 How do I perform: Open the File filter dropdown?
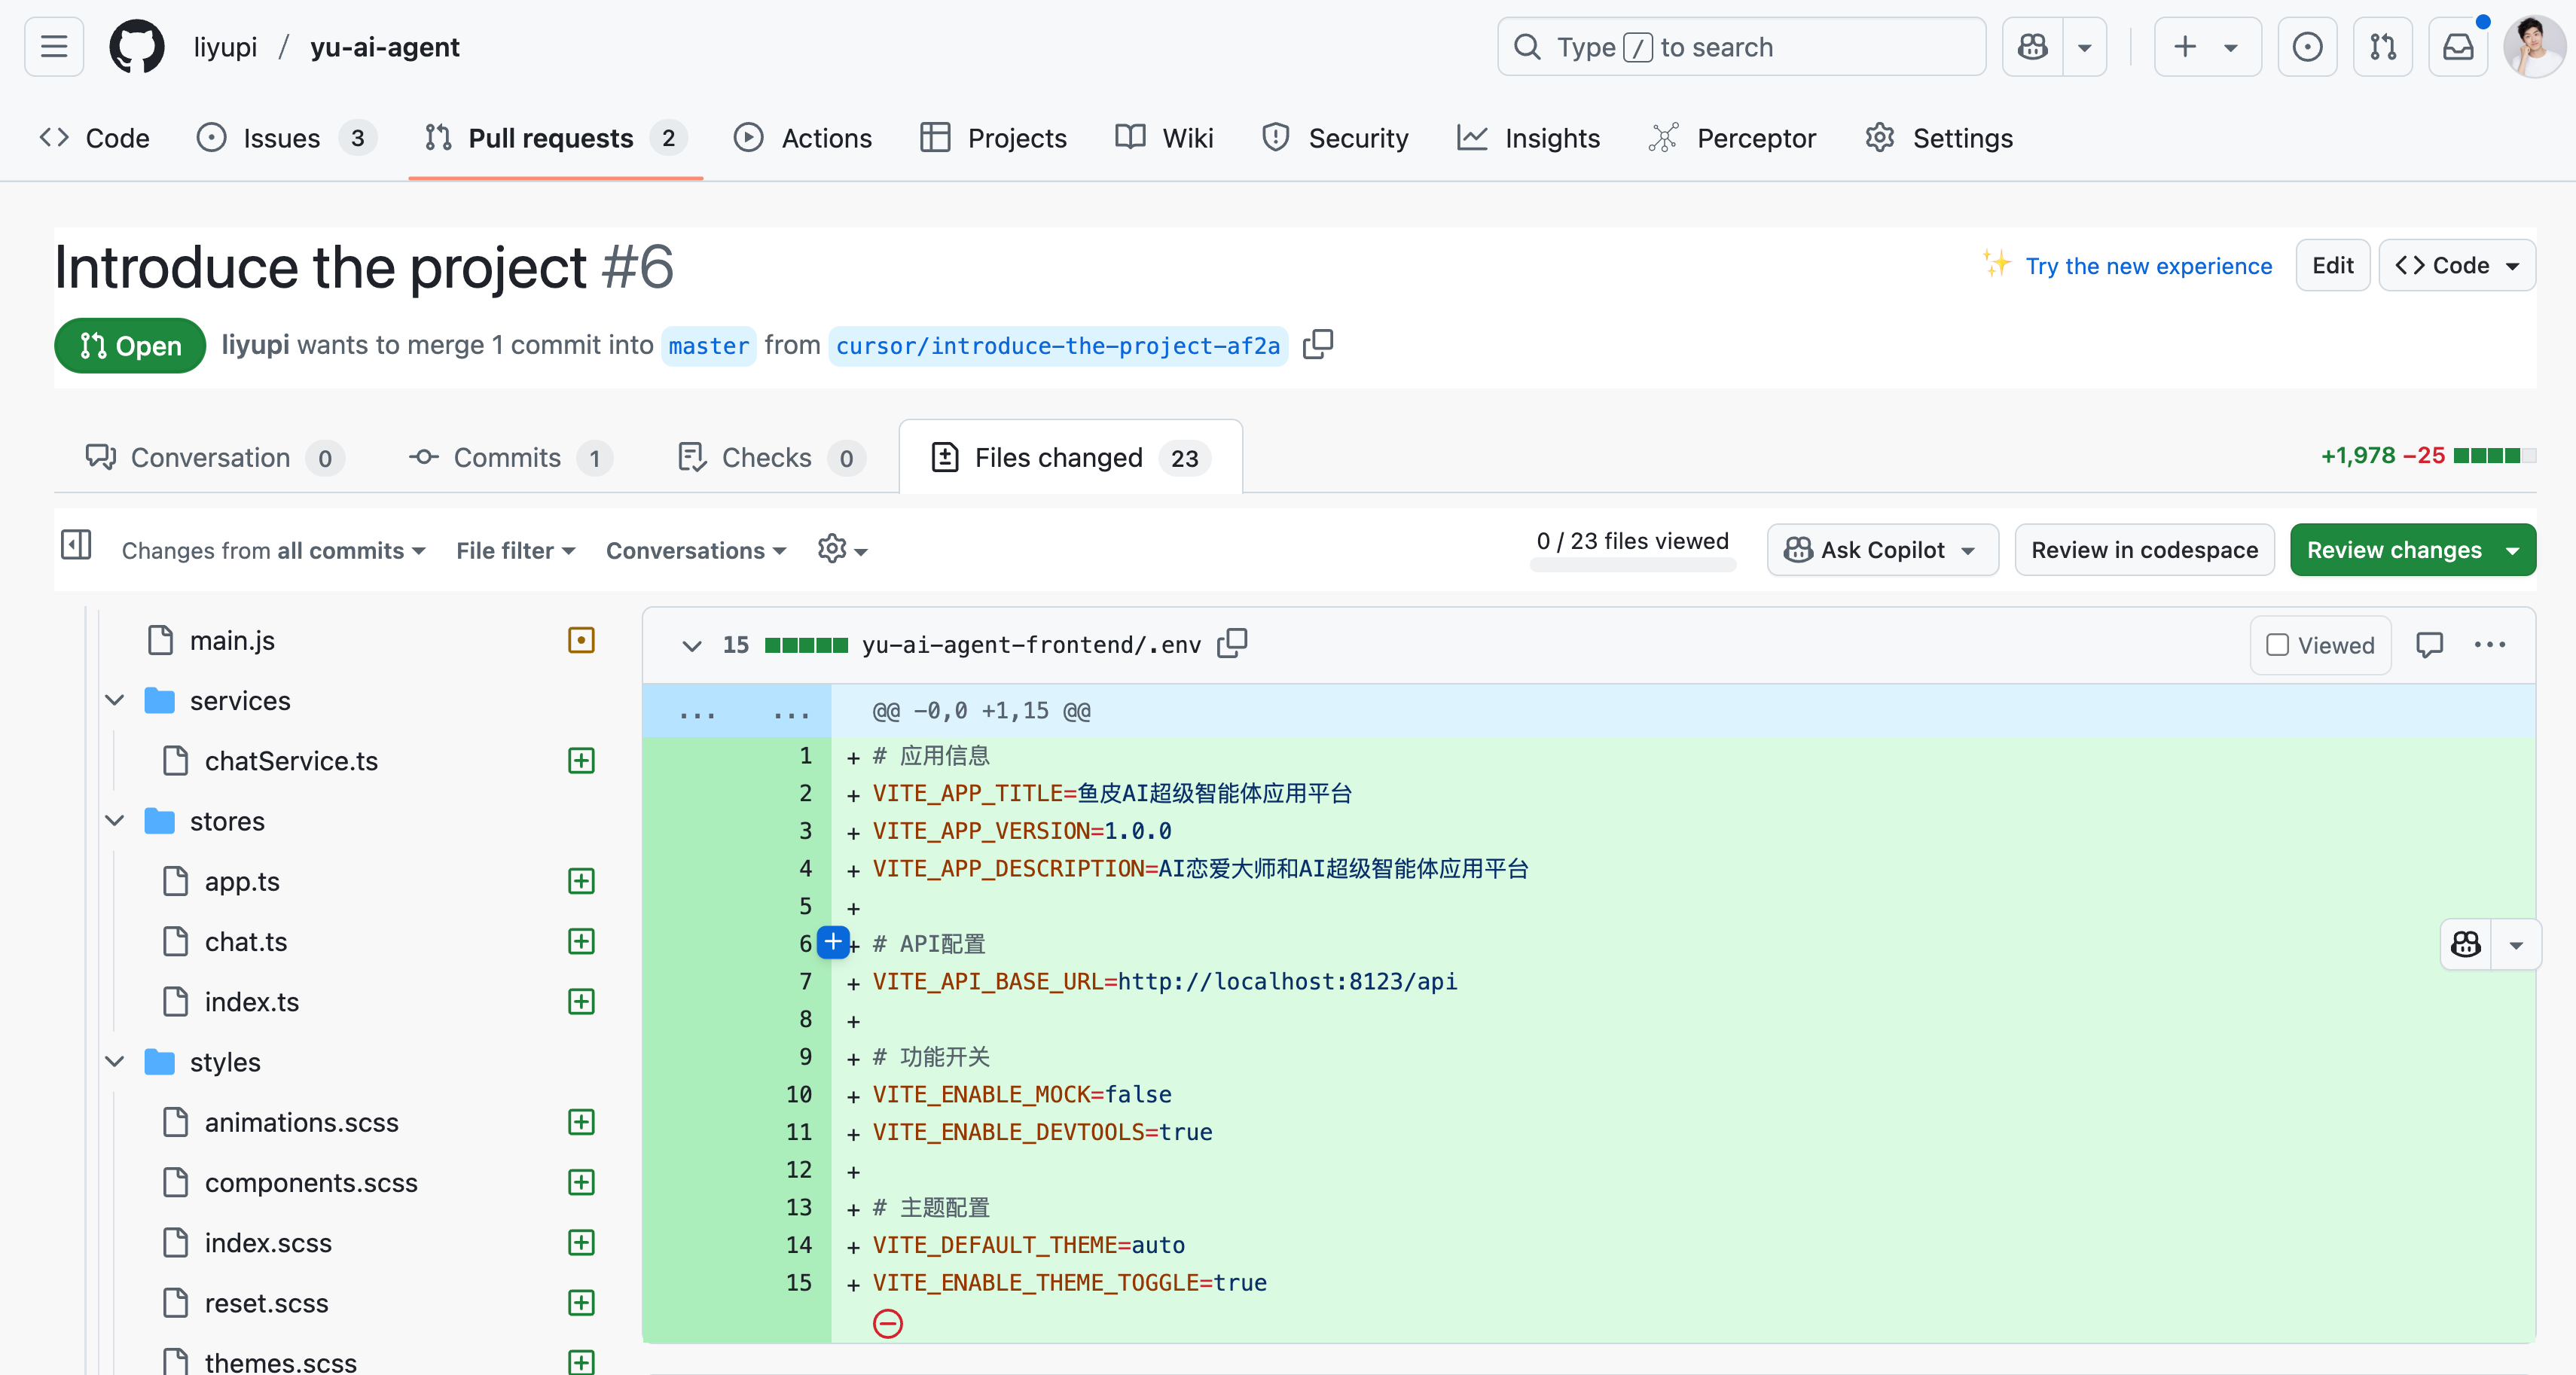(515, 550)
